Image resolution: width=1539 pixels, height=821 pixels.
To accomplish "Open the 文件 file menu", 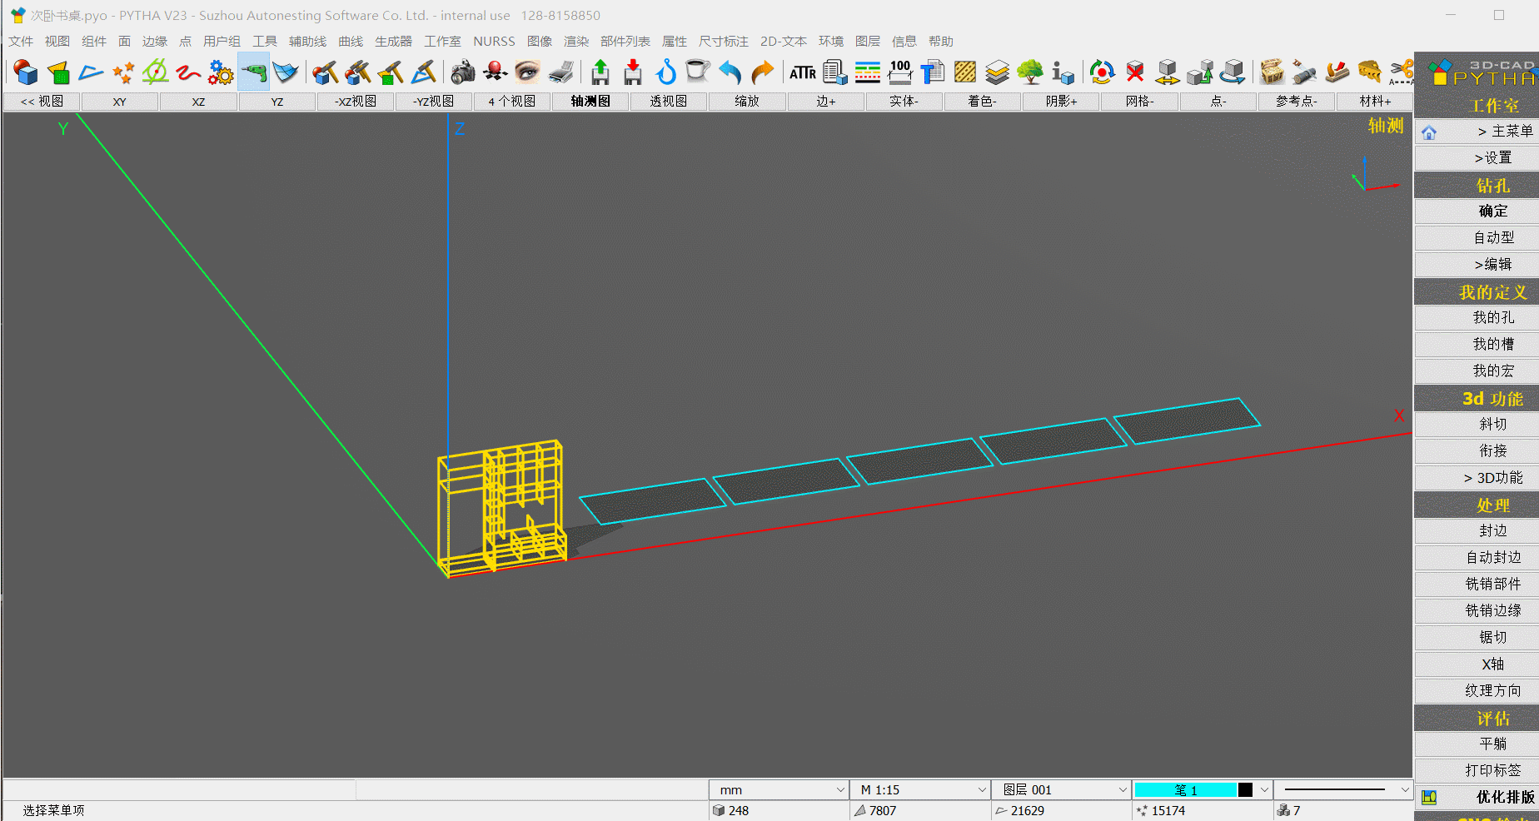I will [21, 41].
